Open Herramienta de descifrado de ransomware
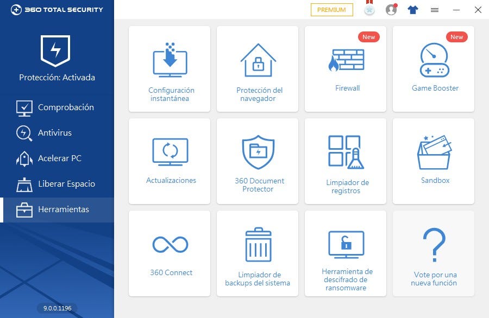Viewport: 489px width, 318px height. pyautogui.click(x=346, y=252)
